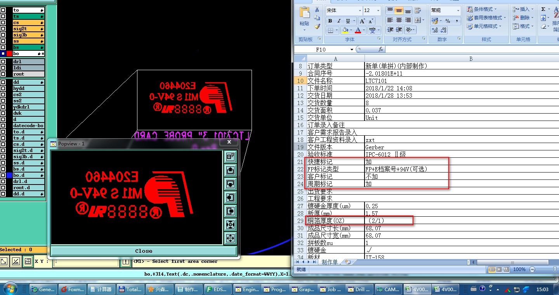
Task: Toggle visibility checkbox for layer drl
Action: pyautogui.click(x=3, y=62)
